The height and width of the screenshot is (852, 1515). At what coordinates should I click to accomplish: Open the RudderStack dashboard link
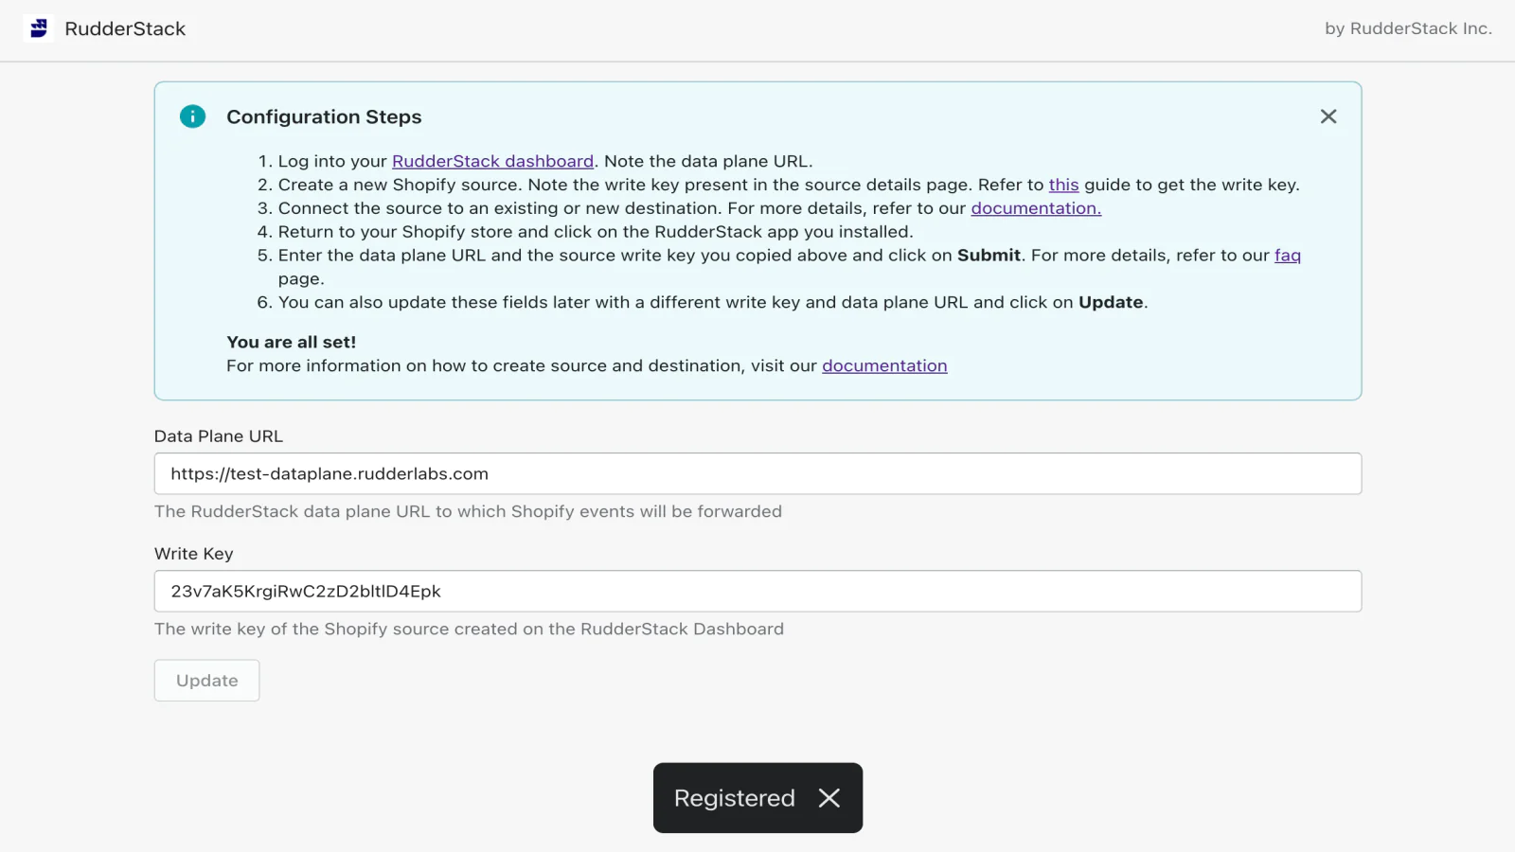click(492, 161)
